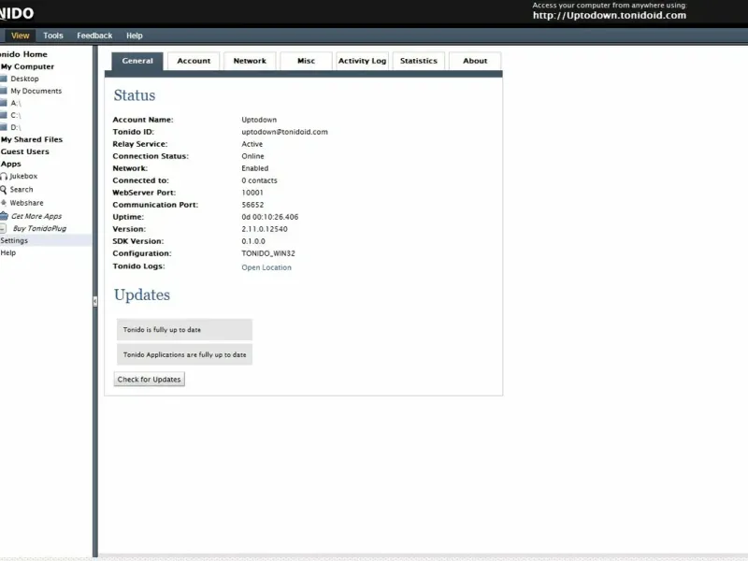
Task: Click the Search magnifier icon in sidebar
Action: pyautogui.click(x=4, y=190)
